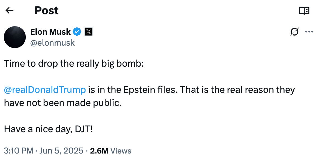Visit the @elonmusk handle link
This screenshot has width=318, height=165.
53,43
